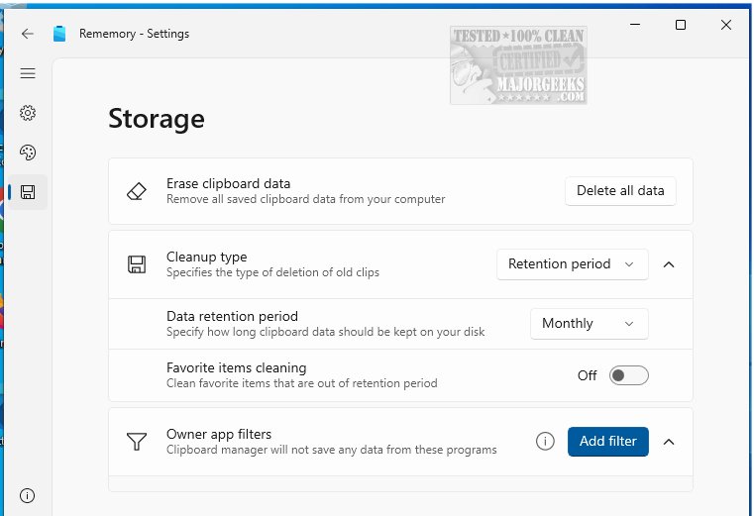Click the Data retention period row
This screenshot has width=754, height=516.
pos(327,324)
